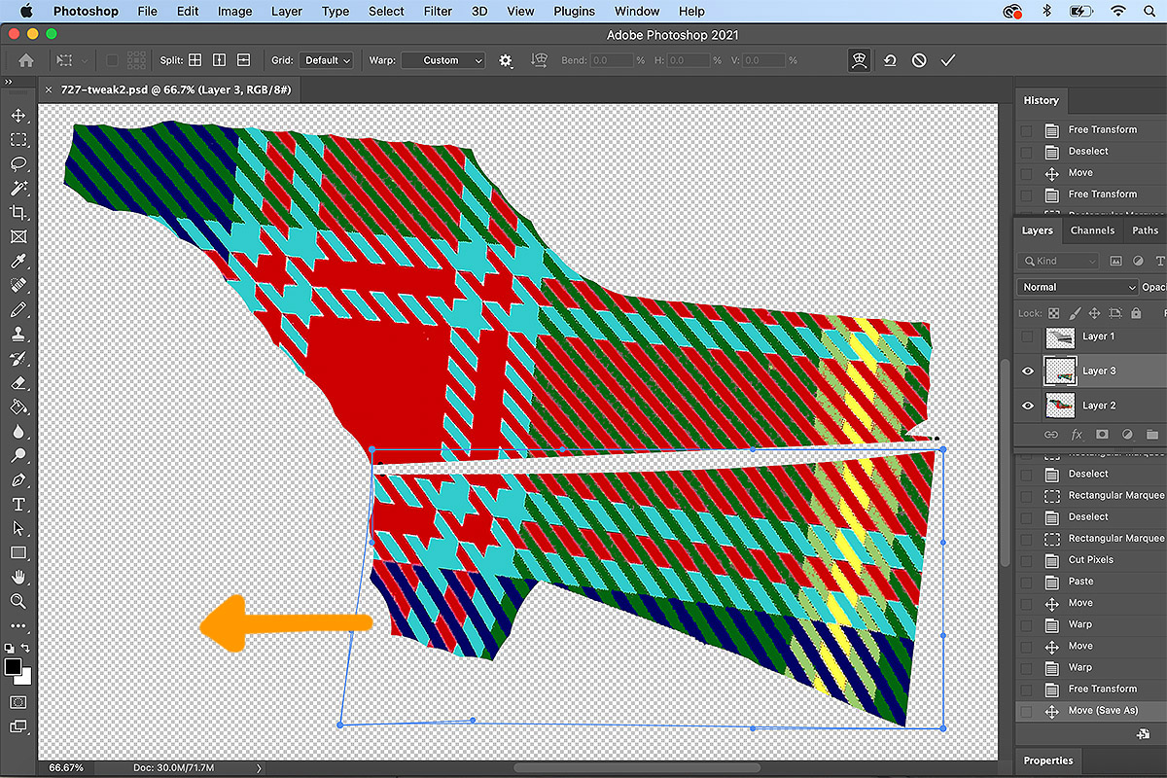Select the Rectangle shape tool

[18, 553]
